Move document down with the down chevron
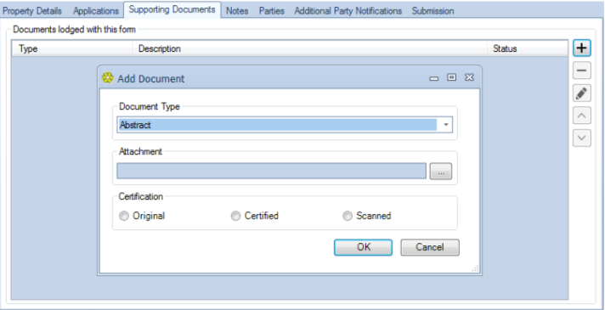Screen dimensions: 605x310 coord(581,138)
